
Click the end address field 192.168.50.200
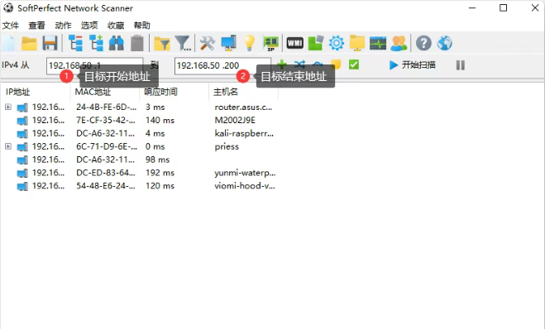pos(222,65)
